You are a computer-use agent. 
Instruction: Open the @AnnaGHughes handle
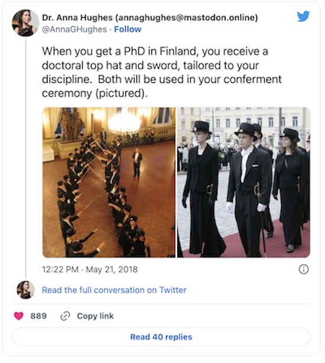point(74,30)
